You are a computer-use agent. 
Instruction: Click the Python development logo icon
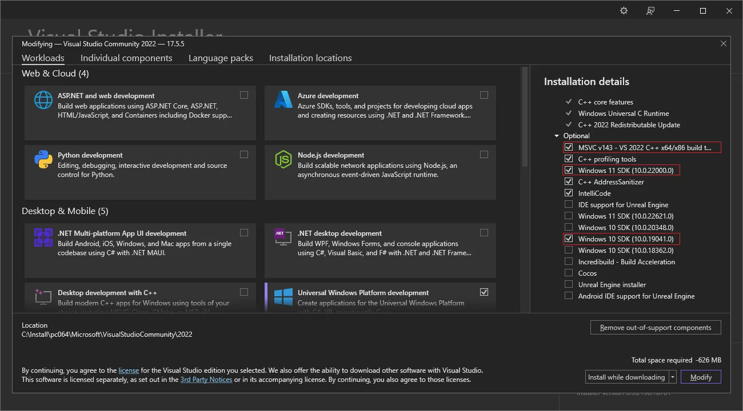click(x=43, y=159)
